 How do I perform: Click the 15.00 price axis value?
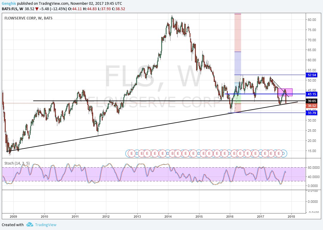coord(312,151)
